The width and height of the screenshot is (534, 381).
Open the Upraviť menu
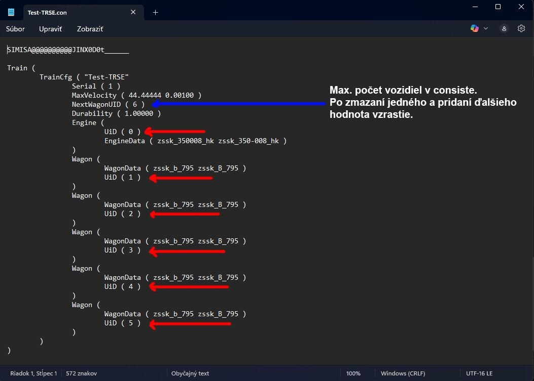coord(50,29)
